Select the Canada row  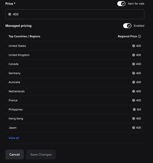coord(75,64)
